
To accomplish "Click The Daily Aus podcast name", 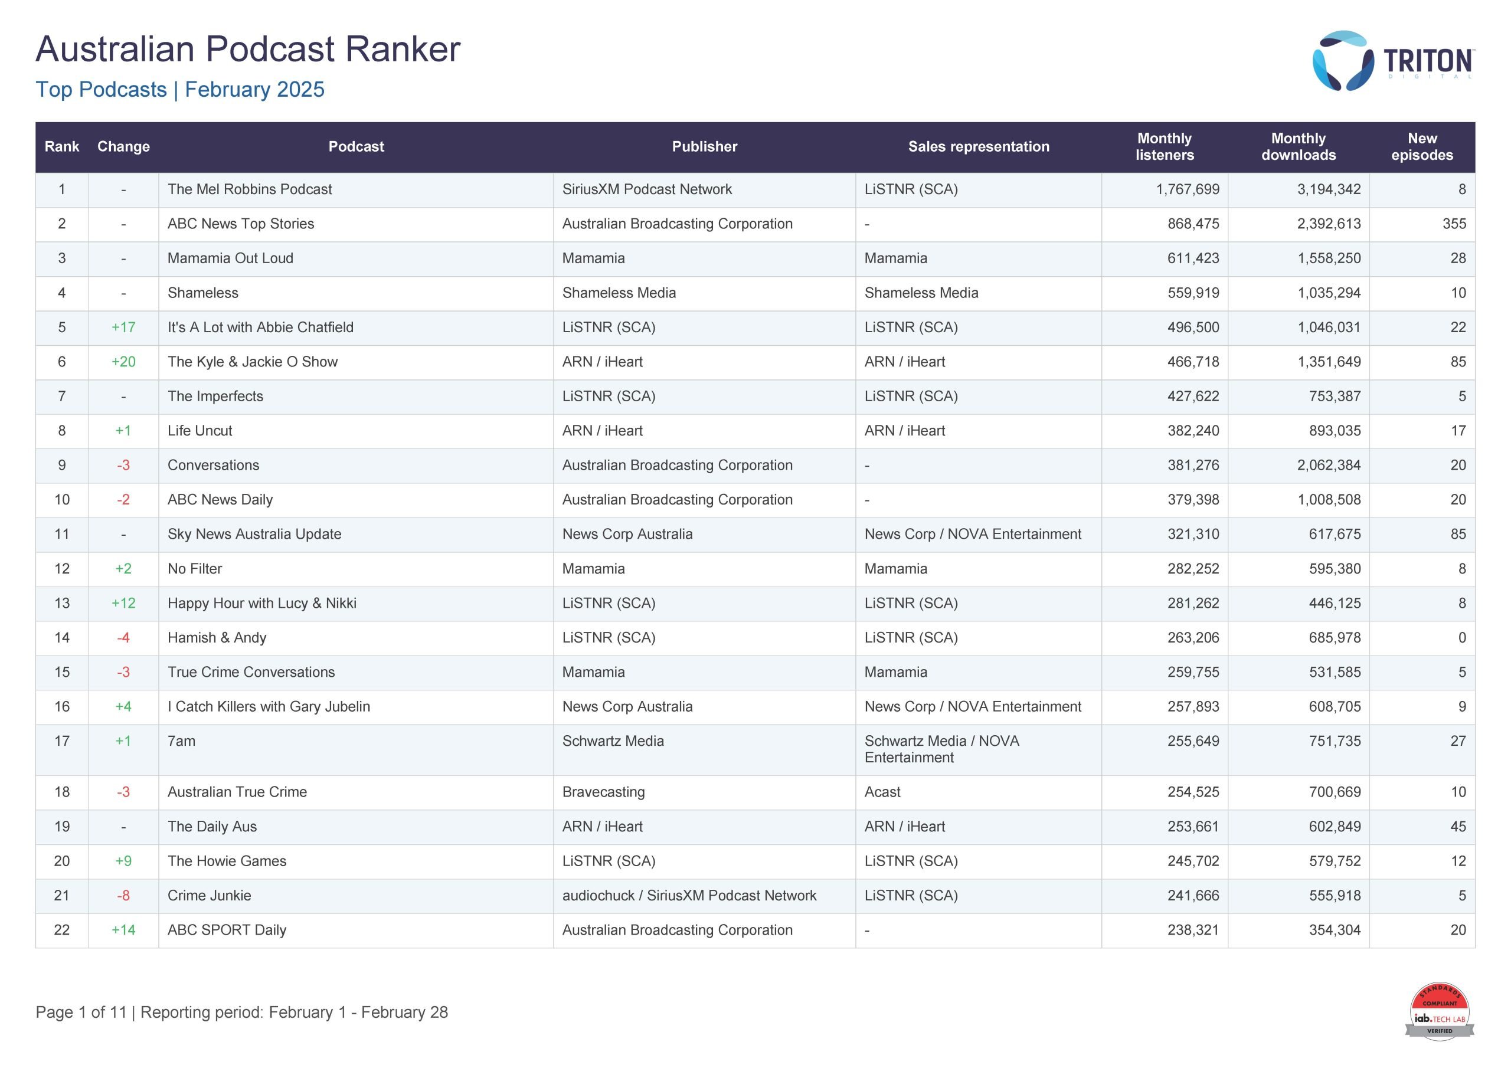I will tap(212, 827).
